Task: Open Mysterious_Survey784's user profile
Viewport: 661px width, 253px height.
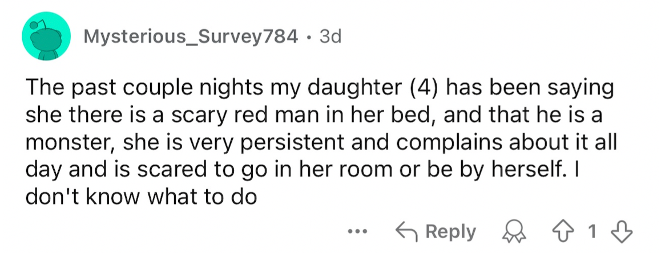Action: pos(191,38)
